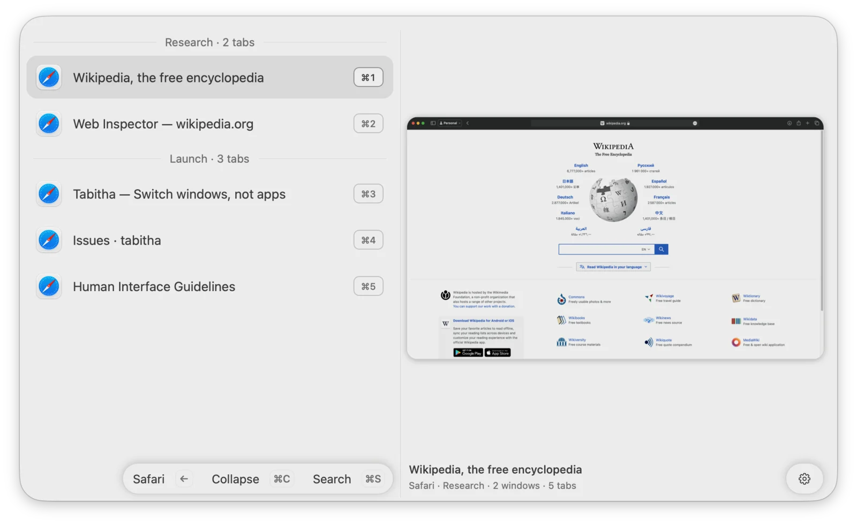Click the Wikinews icon in preview

649,320
